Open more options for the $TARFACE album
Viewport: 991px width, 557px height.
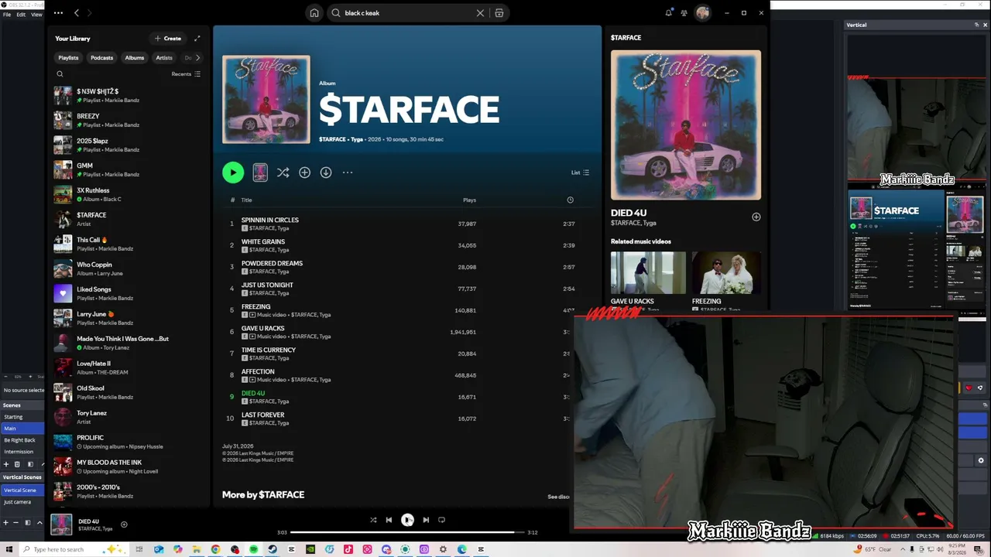tap(348, 173)
